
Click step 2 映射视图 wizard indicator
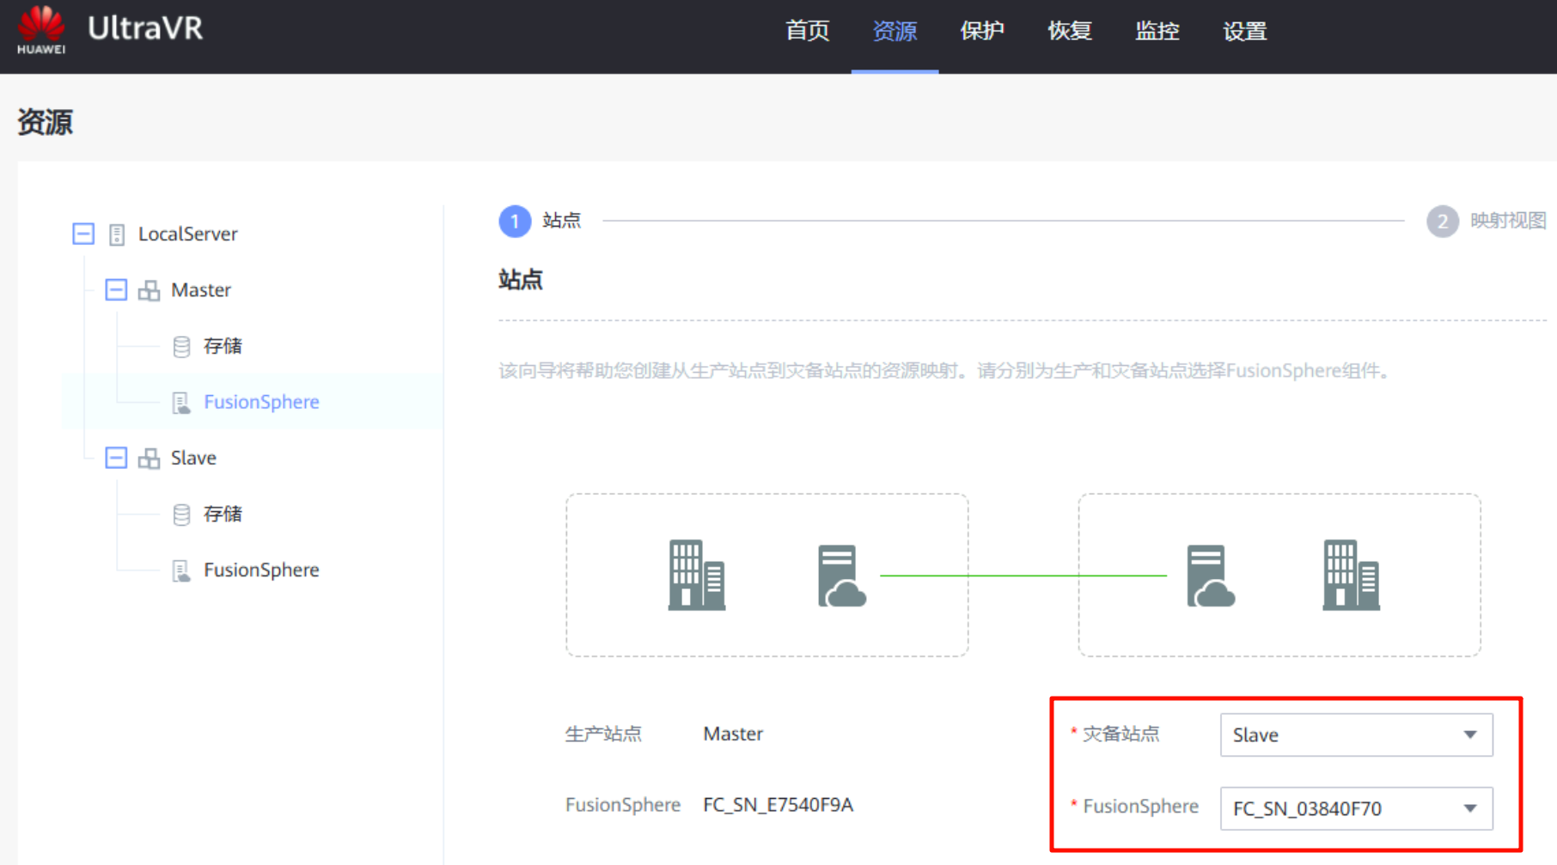pos(1443,222)
